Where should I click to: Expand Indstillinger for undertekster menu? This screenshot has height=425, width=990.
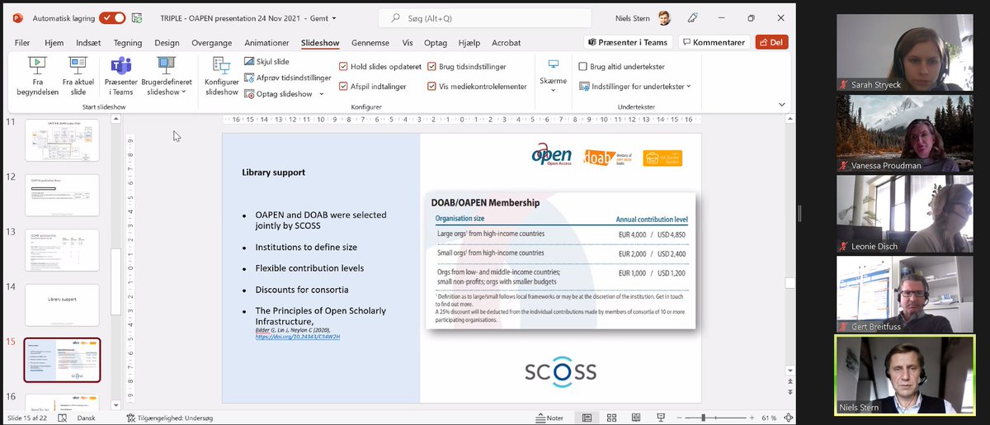[x=635, y=86]
